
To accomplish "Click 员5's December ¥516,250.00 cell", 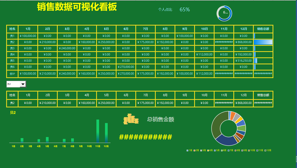I will (244, 61).
